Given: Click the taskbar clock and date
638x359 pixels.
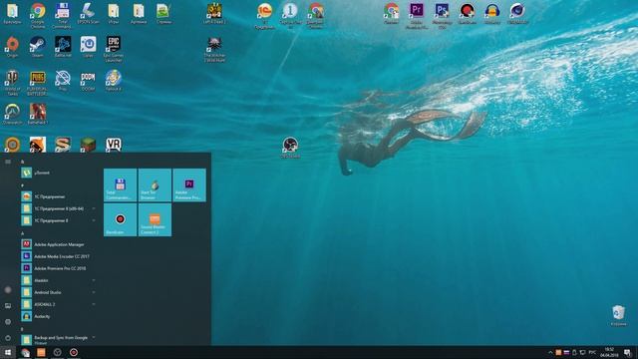Looking at the screenshot, I should click(x=609, y=352).
